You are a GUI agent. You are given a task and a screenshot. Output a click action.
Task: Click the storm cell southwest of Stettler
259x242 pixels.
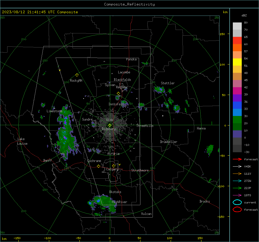coord(159,90)
